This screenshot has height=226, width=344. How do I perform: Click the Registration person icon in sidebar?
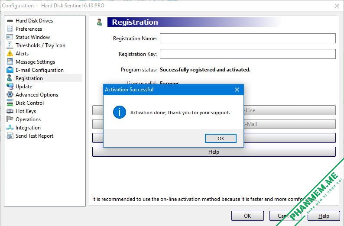tap(10, 78)
